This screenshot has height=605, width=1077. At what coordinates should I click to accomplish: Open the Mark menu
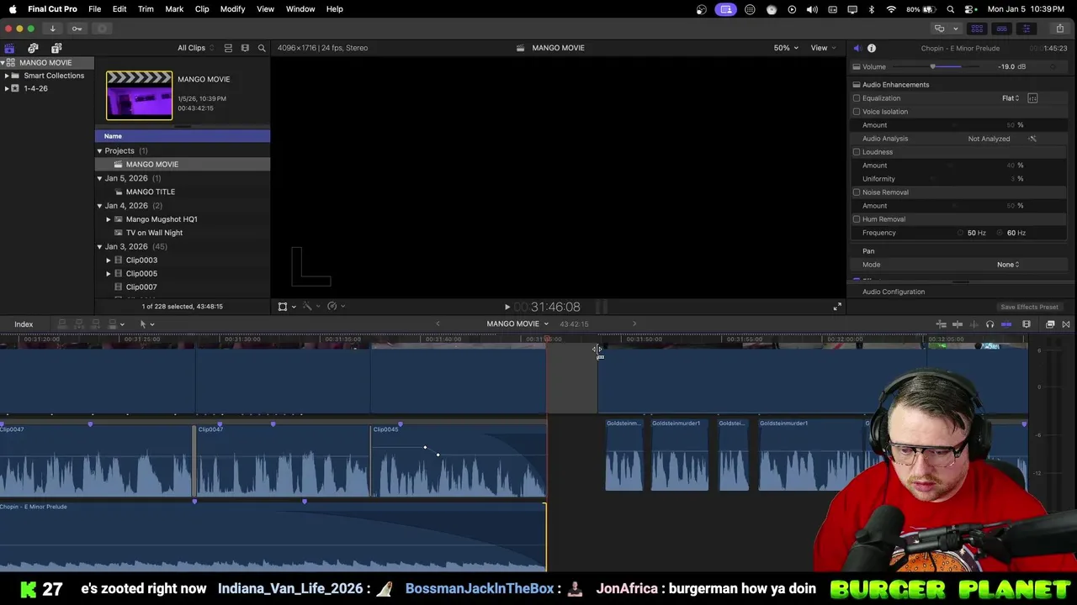click(174, 9)
